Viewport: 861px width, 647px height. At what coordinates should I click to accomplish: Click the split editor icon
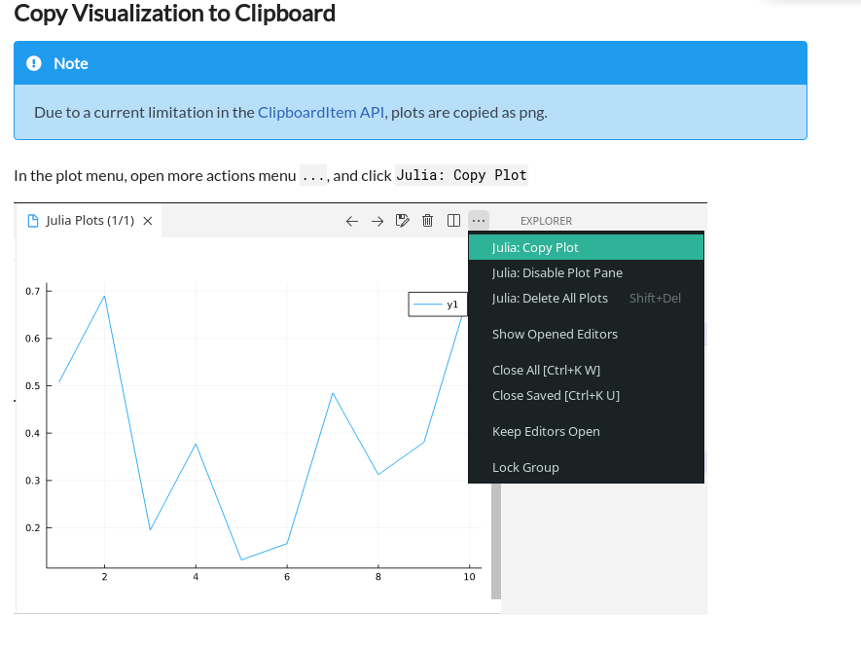click(x=453, y=221)
